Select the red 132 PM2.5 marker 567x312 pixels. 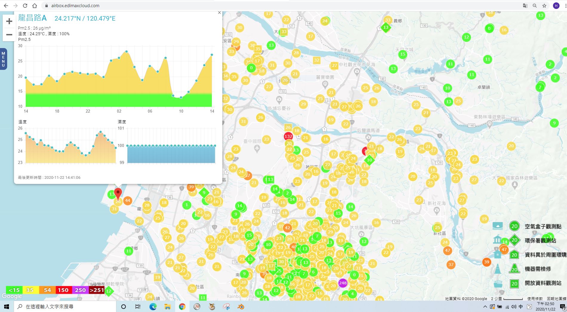(x=288, y=136)
